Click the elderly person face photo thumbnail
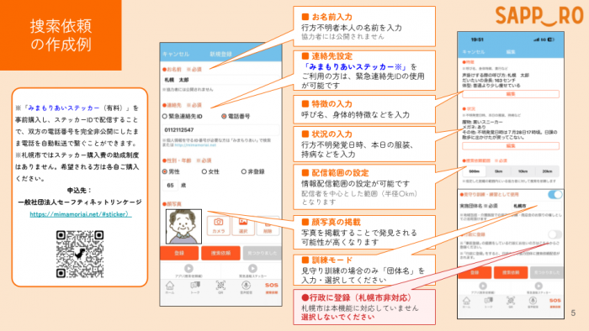Image resolution: width=589 pixels, height=331 pixels. (x=183, y=227)
